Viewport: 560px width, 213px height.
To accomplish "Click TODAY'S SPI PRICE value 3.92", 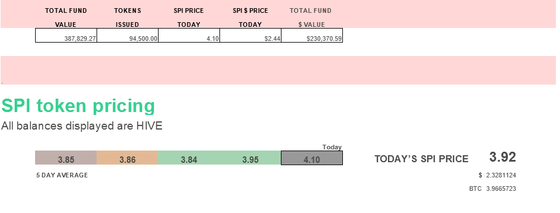I will [x=503, y=157].
